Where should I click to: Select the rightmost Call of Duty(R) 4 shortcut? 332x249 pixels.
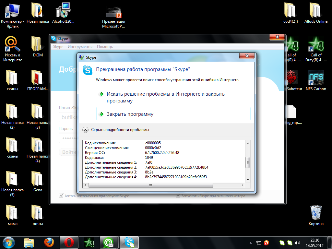tap(316, 49)
